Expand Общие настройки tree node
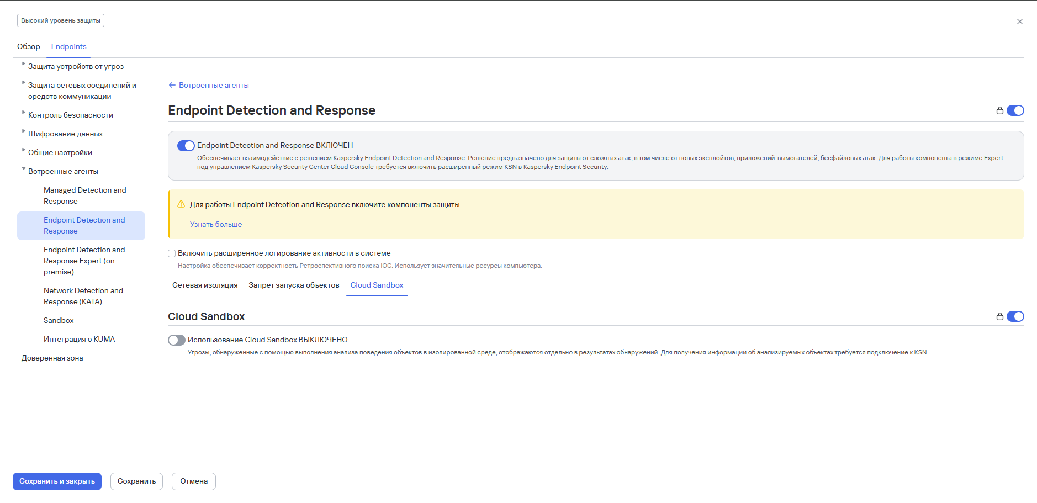 23,150
